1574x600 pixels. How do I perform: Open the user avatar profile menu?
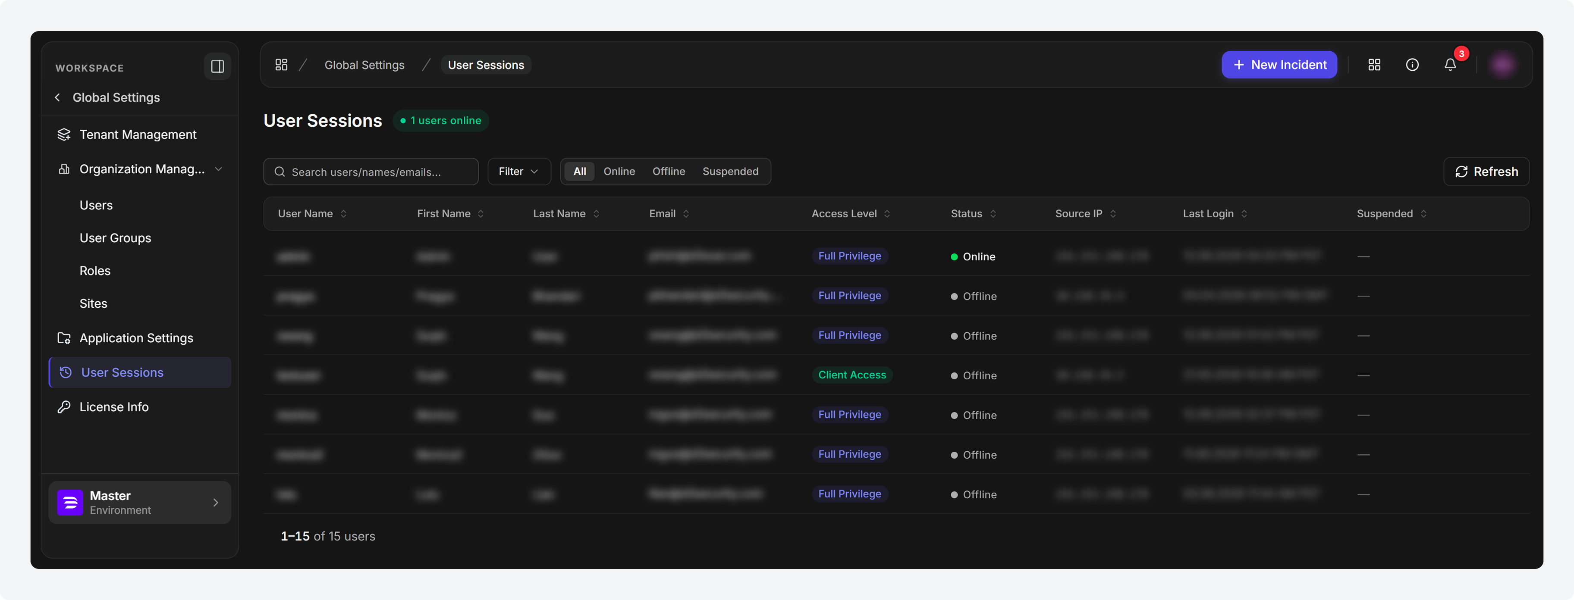tap(1502, 65)
